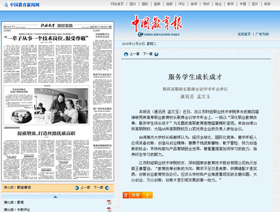280x212 pixels.
Task: Open the 就业 navigation item
Action: pyautogui.click(x=218, y=4)
